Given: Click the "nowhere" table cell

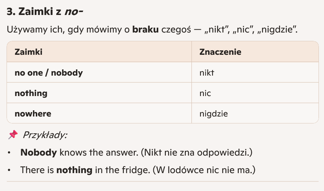Looking at the screenshot, I should pos(33,114).
